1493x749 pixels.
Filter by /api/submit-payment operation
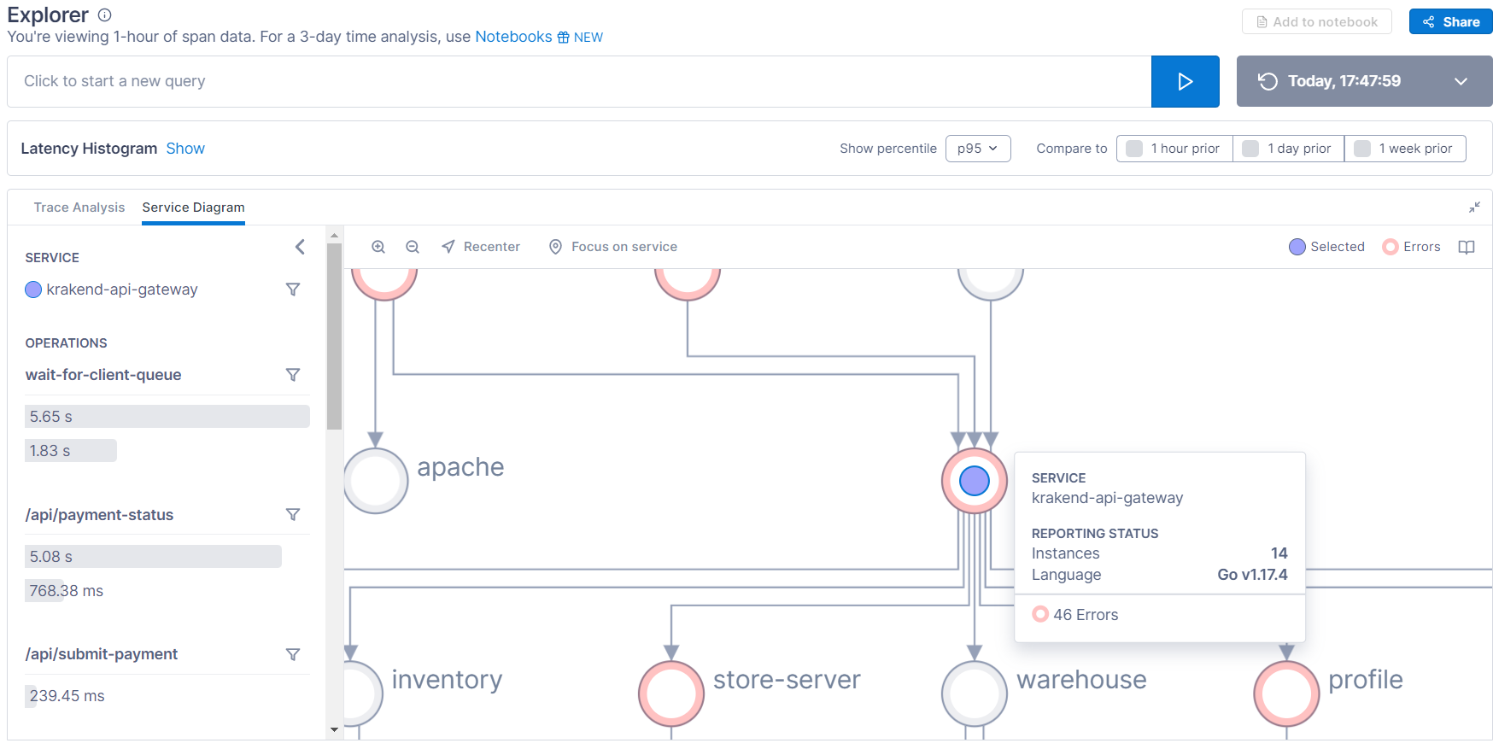click(293, 654)
